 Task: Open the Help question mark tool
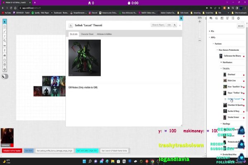click(5, 69)
